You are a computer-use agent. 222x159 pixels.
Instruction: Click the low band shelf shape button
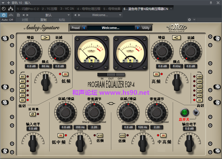(x=45, y=38)
